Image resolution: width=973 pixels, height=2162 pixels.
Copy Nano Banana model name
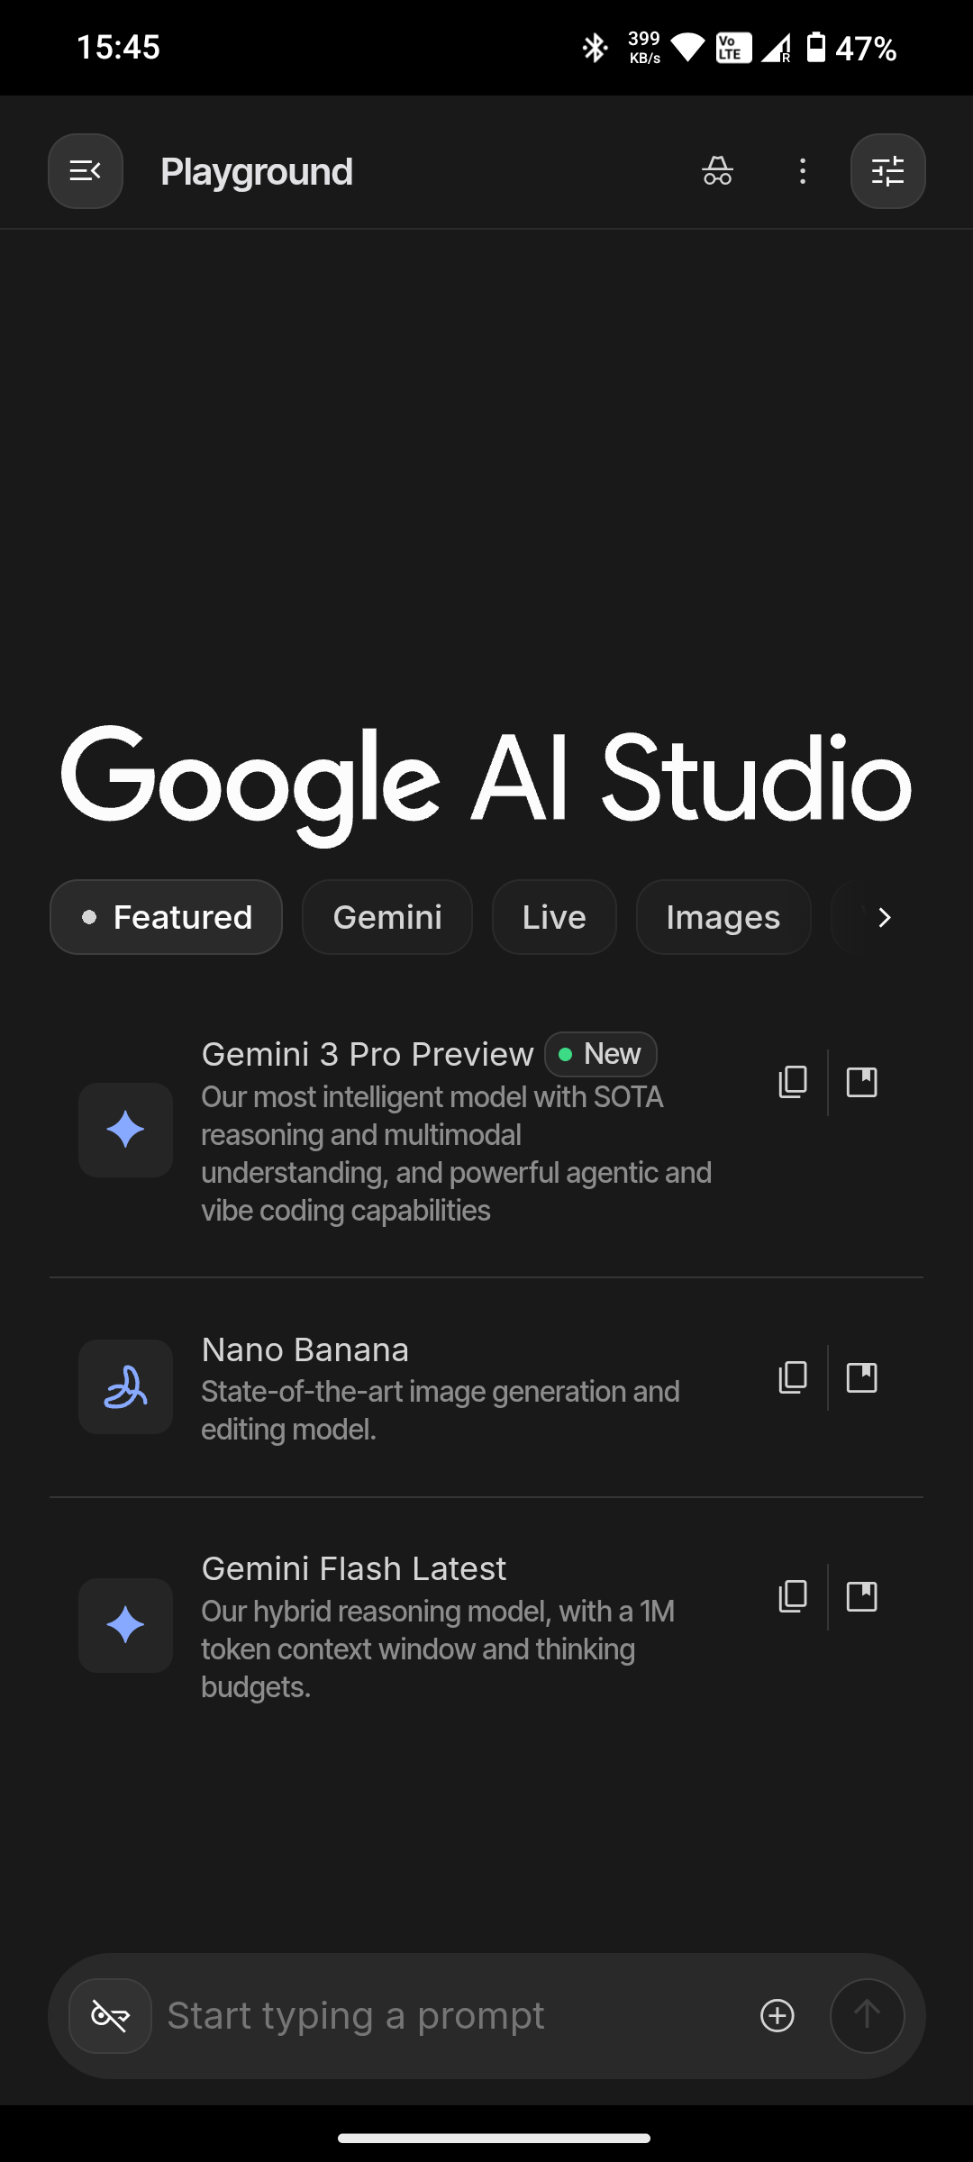click(x=793, y=1377)
